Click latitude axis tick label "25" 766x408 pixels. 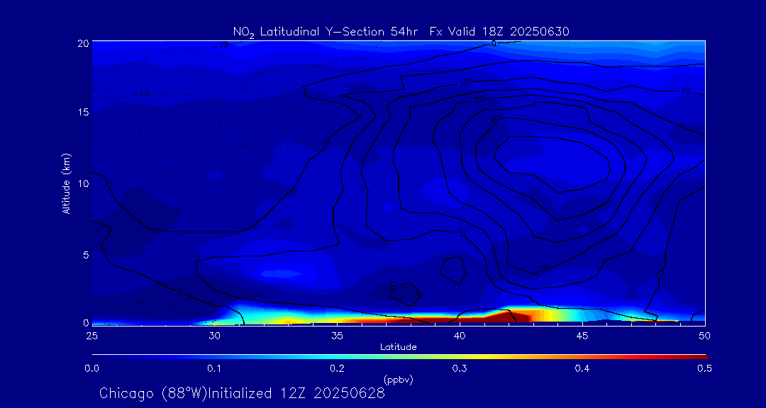(x=91, y=336)
